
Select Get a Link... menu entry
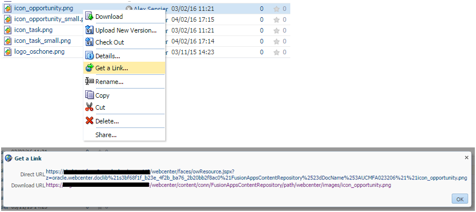click(x=125, y=68)
